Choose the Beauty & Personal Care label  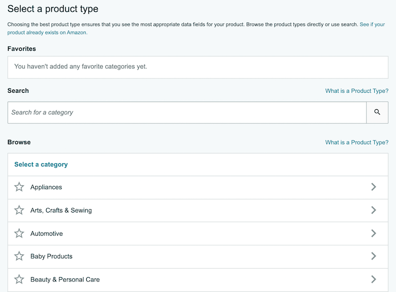coord(65,279)
